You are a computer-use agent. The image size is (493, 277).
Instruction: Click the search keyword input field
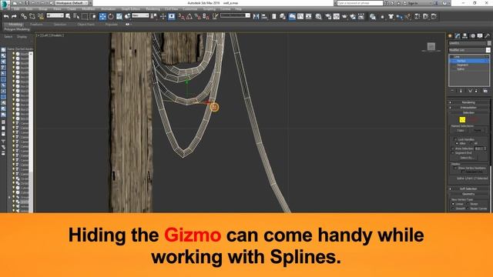click(x=360, y=3)
